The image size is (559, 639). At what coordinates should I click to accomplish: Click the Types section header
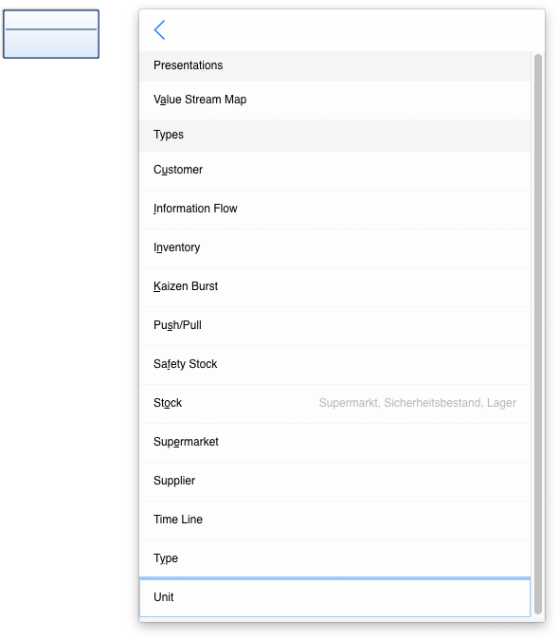pyautogui.click(x=335, y=136)
